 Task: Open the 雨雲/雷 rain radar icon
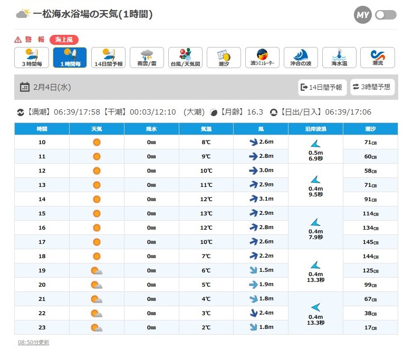tap(147, 58)
